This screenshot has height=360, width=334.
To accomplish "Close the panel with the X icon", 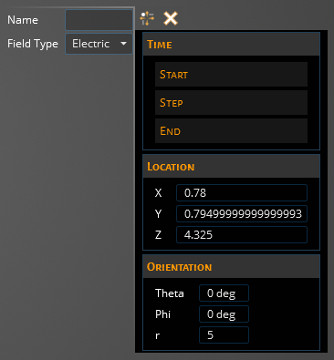I will (x=171, y=18).
